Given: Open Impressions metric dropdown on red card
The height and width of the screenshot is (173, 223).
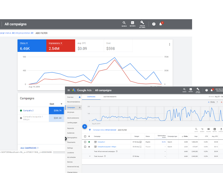Looking at the screenshot, I should 56,43.
